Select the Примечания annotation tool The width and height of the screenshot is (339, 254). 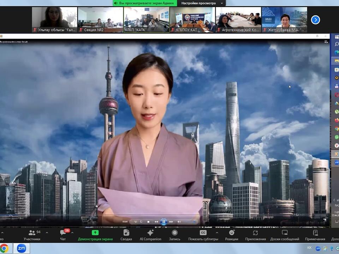(315, 235)
